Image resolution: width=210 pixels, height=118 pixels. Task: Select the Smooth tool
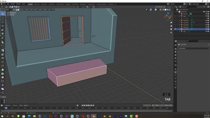point(3,77)
